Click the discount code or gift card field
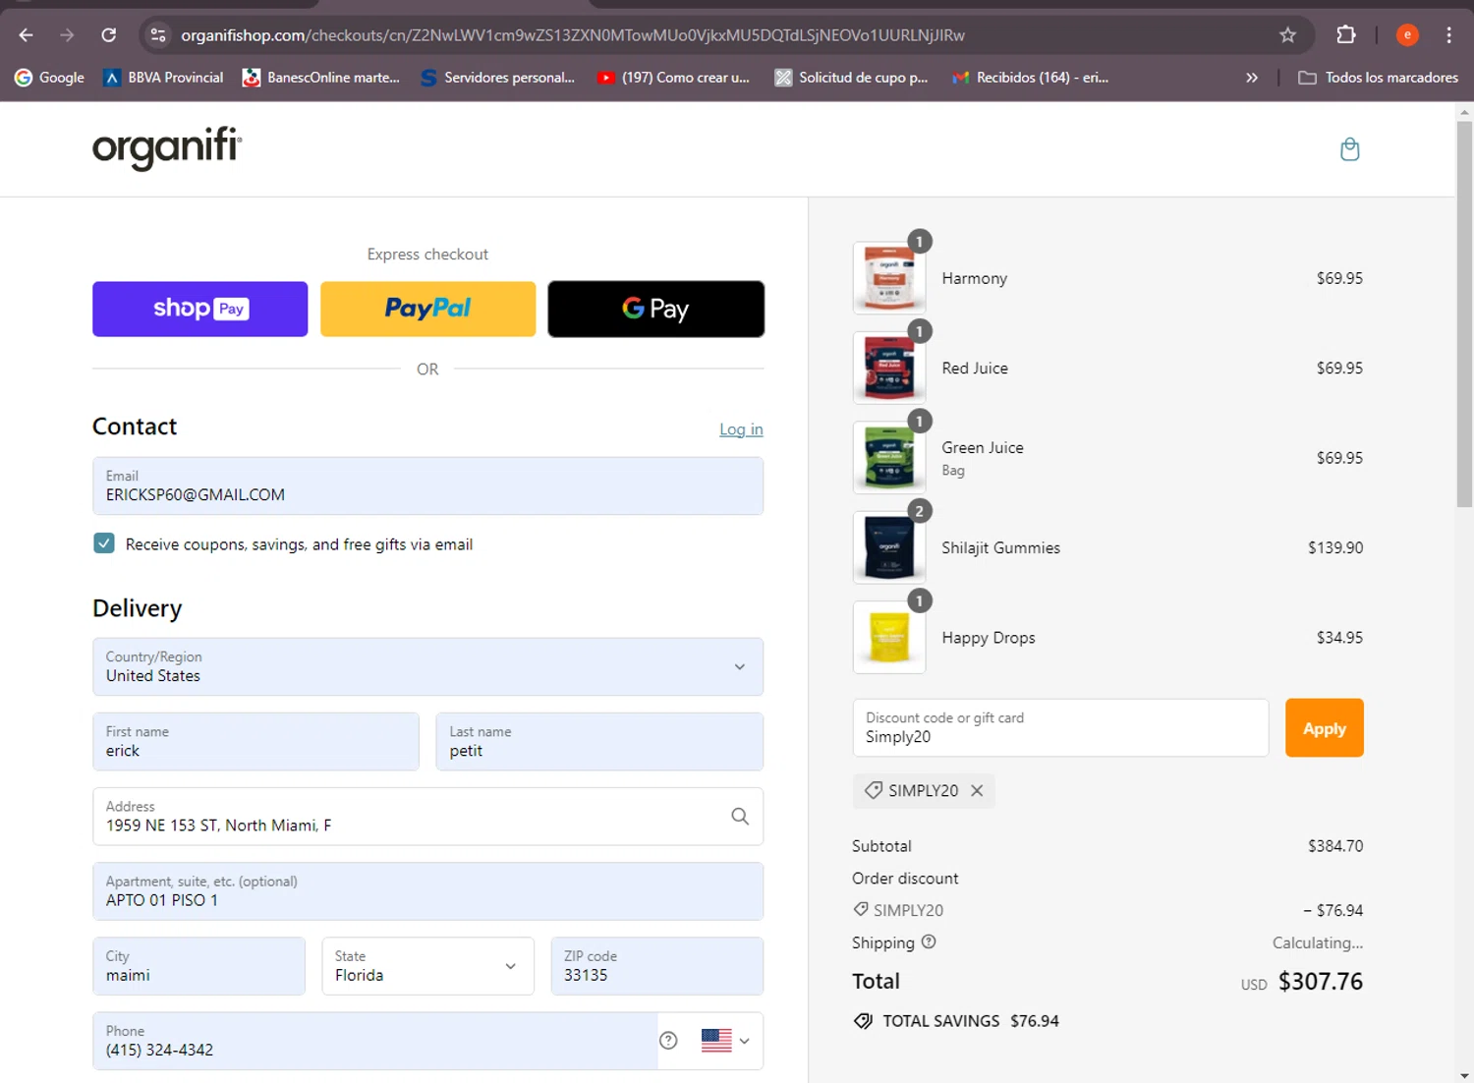 pos(1060,728)
